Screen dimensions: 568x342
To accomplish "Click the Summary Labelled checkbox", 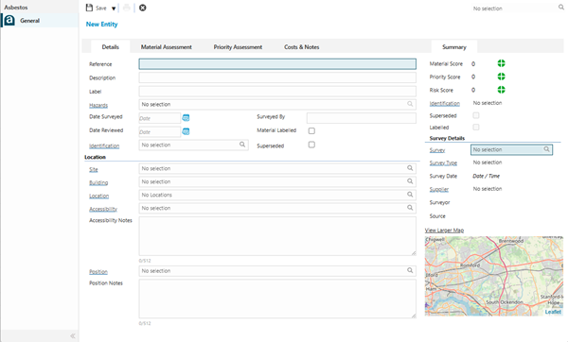I will click(476, 127).
